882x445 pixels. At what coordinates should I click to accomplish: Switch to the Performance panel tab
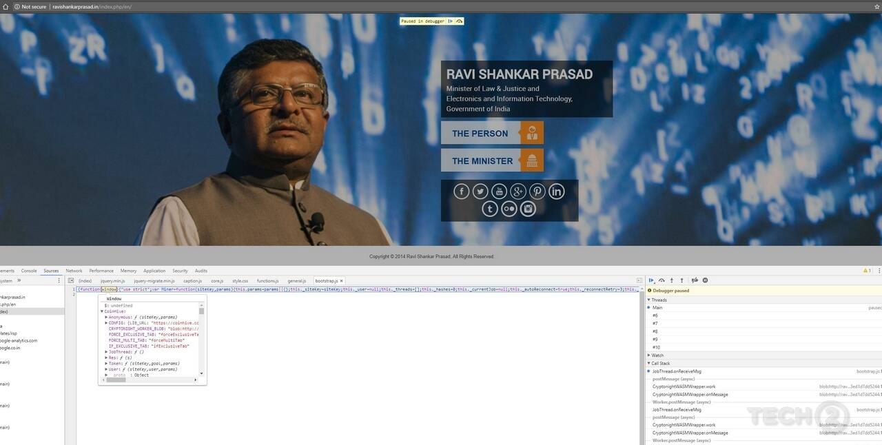pos(101,271)
